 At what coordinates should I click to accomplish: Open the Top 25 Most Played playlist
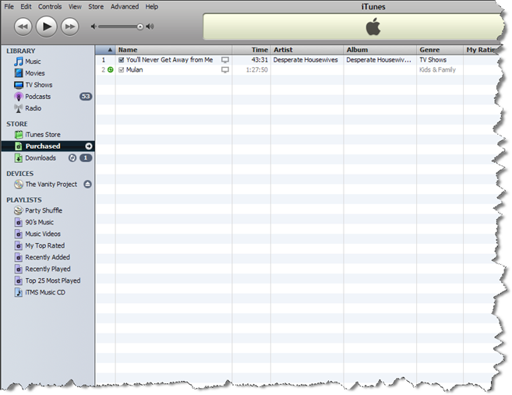(52, 280)
